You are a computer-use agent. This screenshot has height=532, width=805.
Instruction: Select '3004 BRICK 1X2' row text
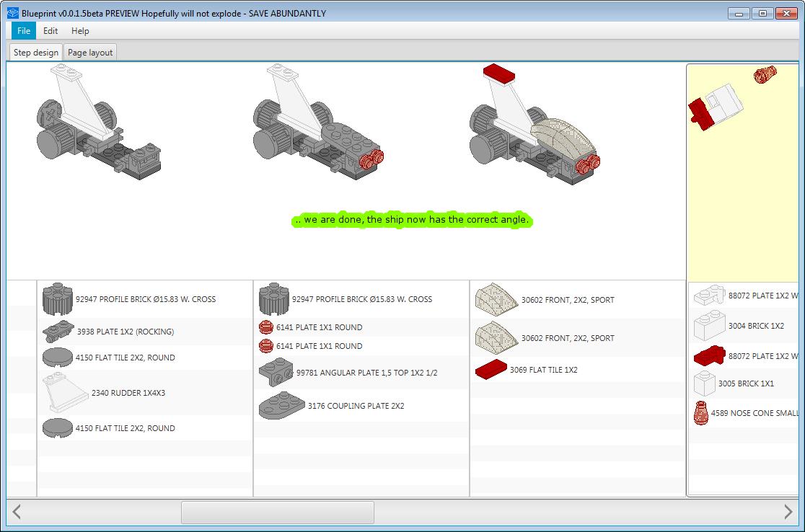(x=756, y=326)
